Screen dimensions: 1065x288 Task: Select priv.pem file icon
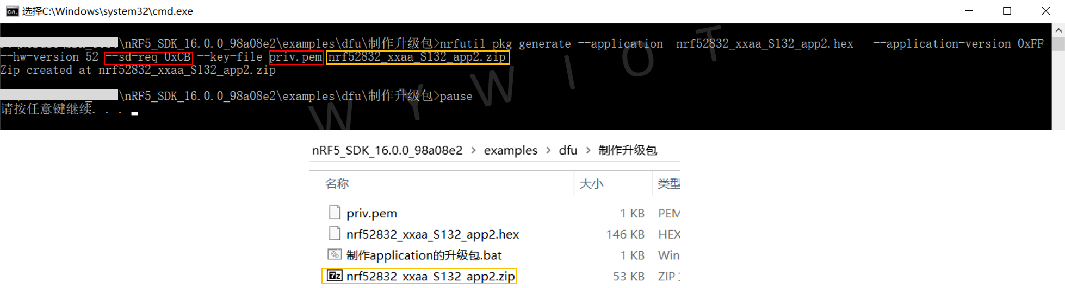coord(335,212)
